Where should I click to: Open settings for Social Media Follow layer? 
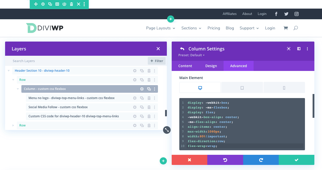135,107
